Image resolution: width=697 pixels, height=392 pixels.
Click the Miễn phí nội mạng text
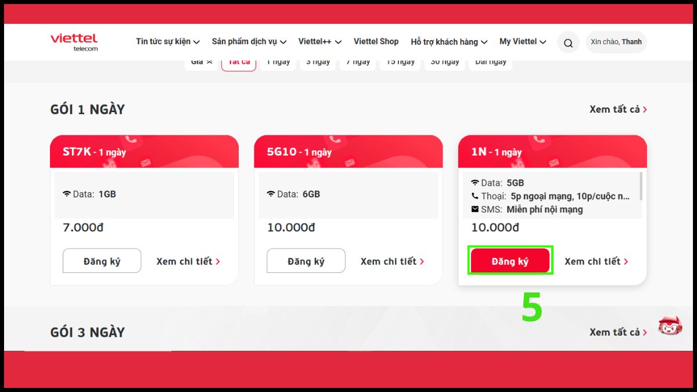[545, 209]
